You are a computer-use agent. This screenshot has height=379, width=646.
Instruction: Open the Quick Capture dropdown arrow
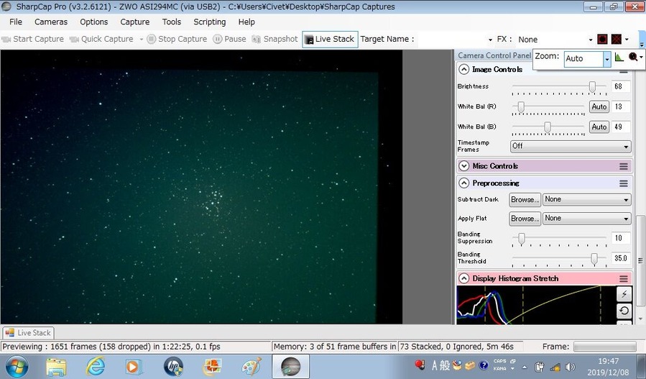pos(142,40)
